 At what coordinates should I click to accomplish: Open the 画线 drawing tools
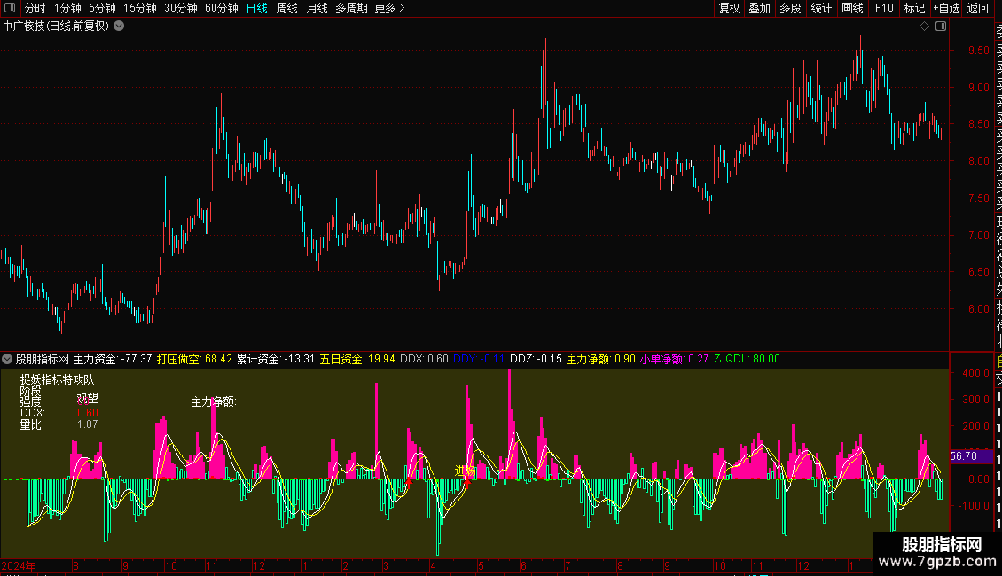click(x=852, y=9)
